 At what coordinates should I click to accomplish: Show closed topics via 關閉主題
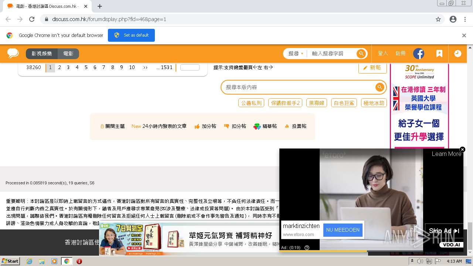(x=113, y=126)
